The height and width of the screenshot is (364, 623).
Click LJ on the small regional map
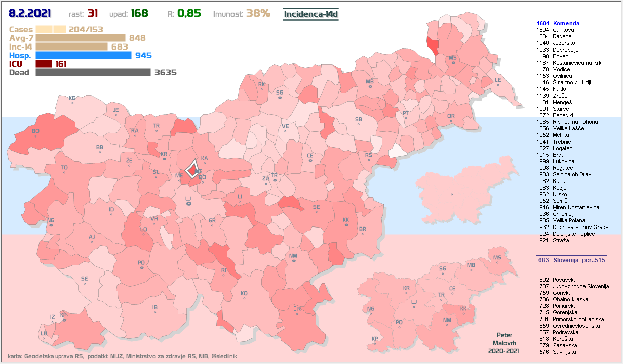coord(414,303)
